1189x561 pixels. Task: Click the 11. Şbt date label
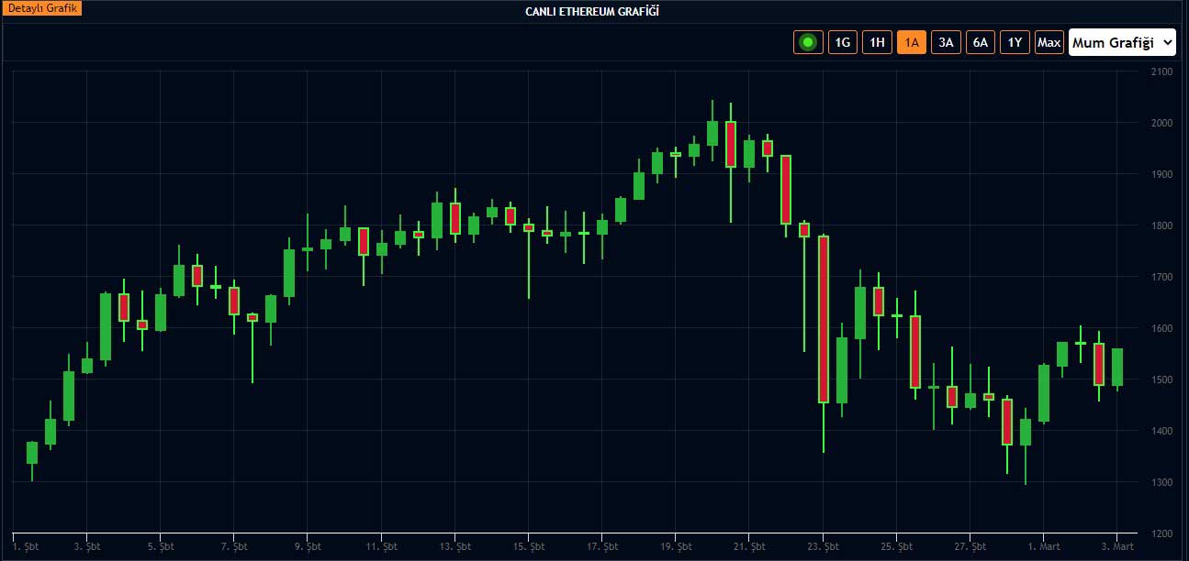pyautogui.click(x=381, y=546)
